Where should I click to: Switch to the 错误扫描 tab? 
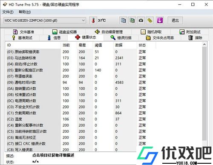121,38
